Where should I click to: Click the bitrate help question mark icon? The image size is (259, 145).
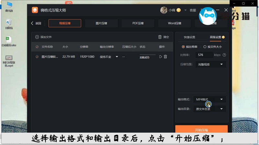224,55
